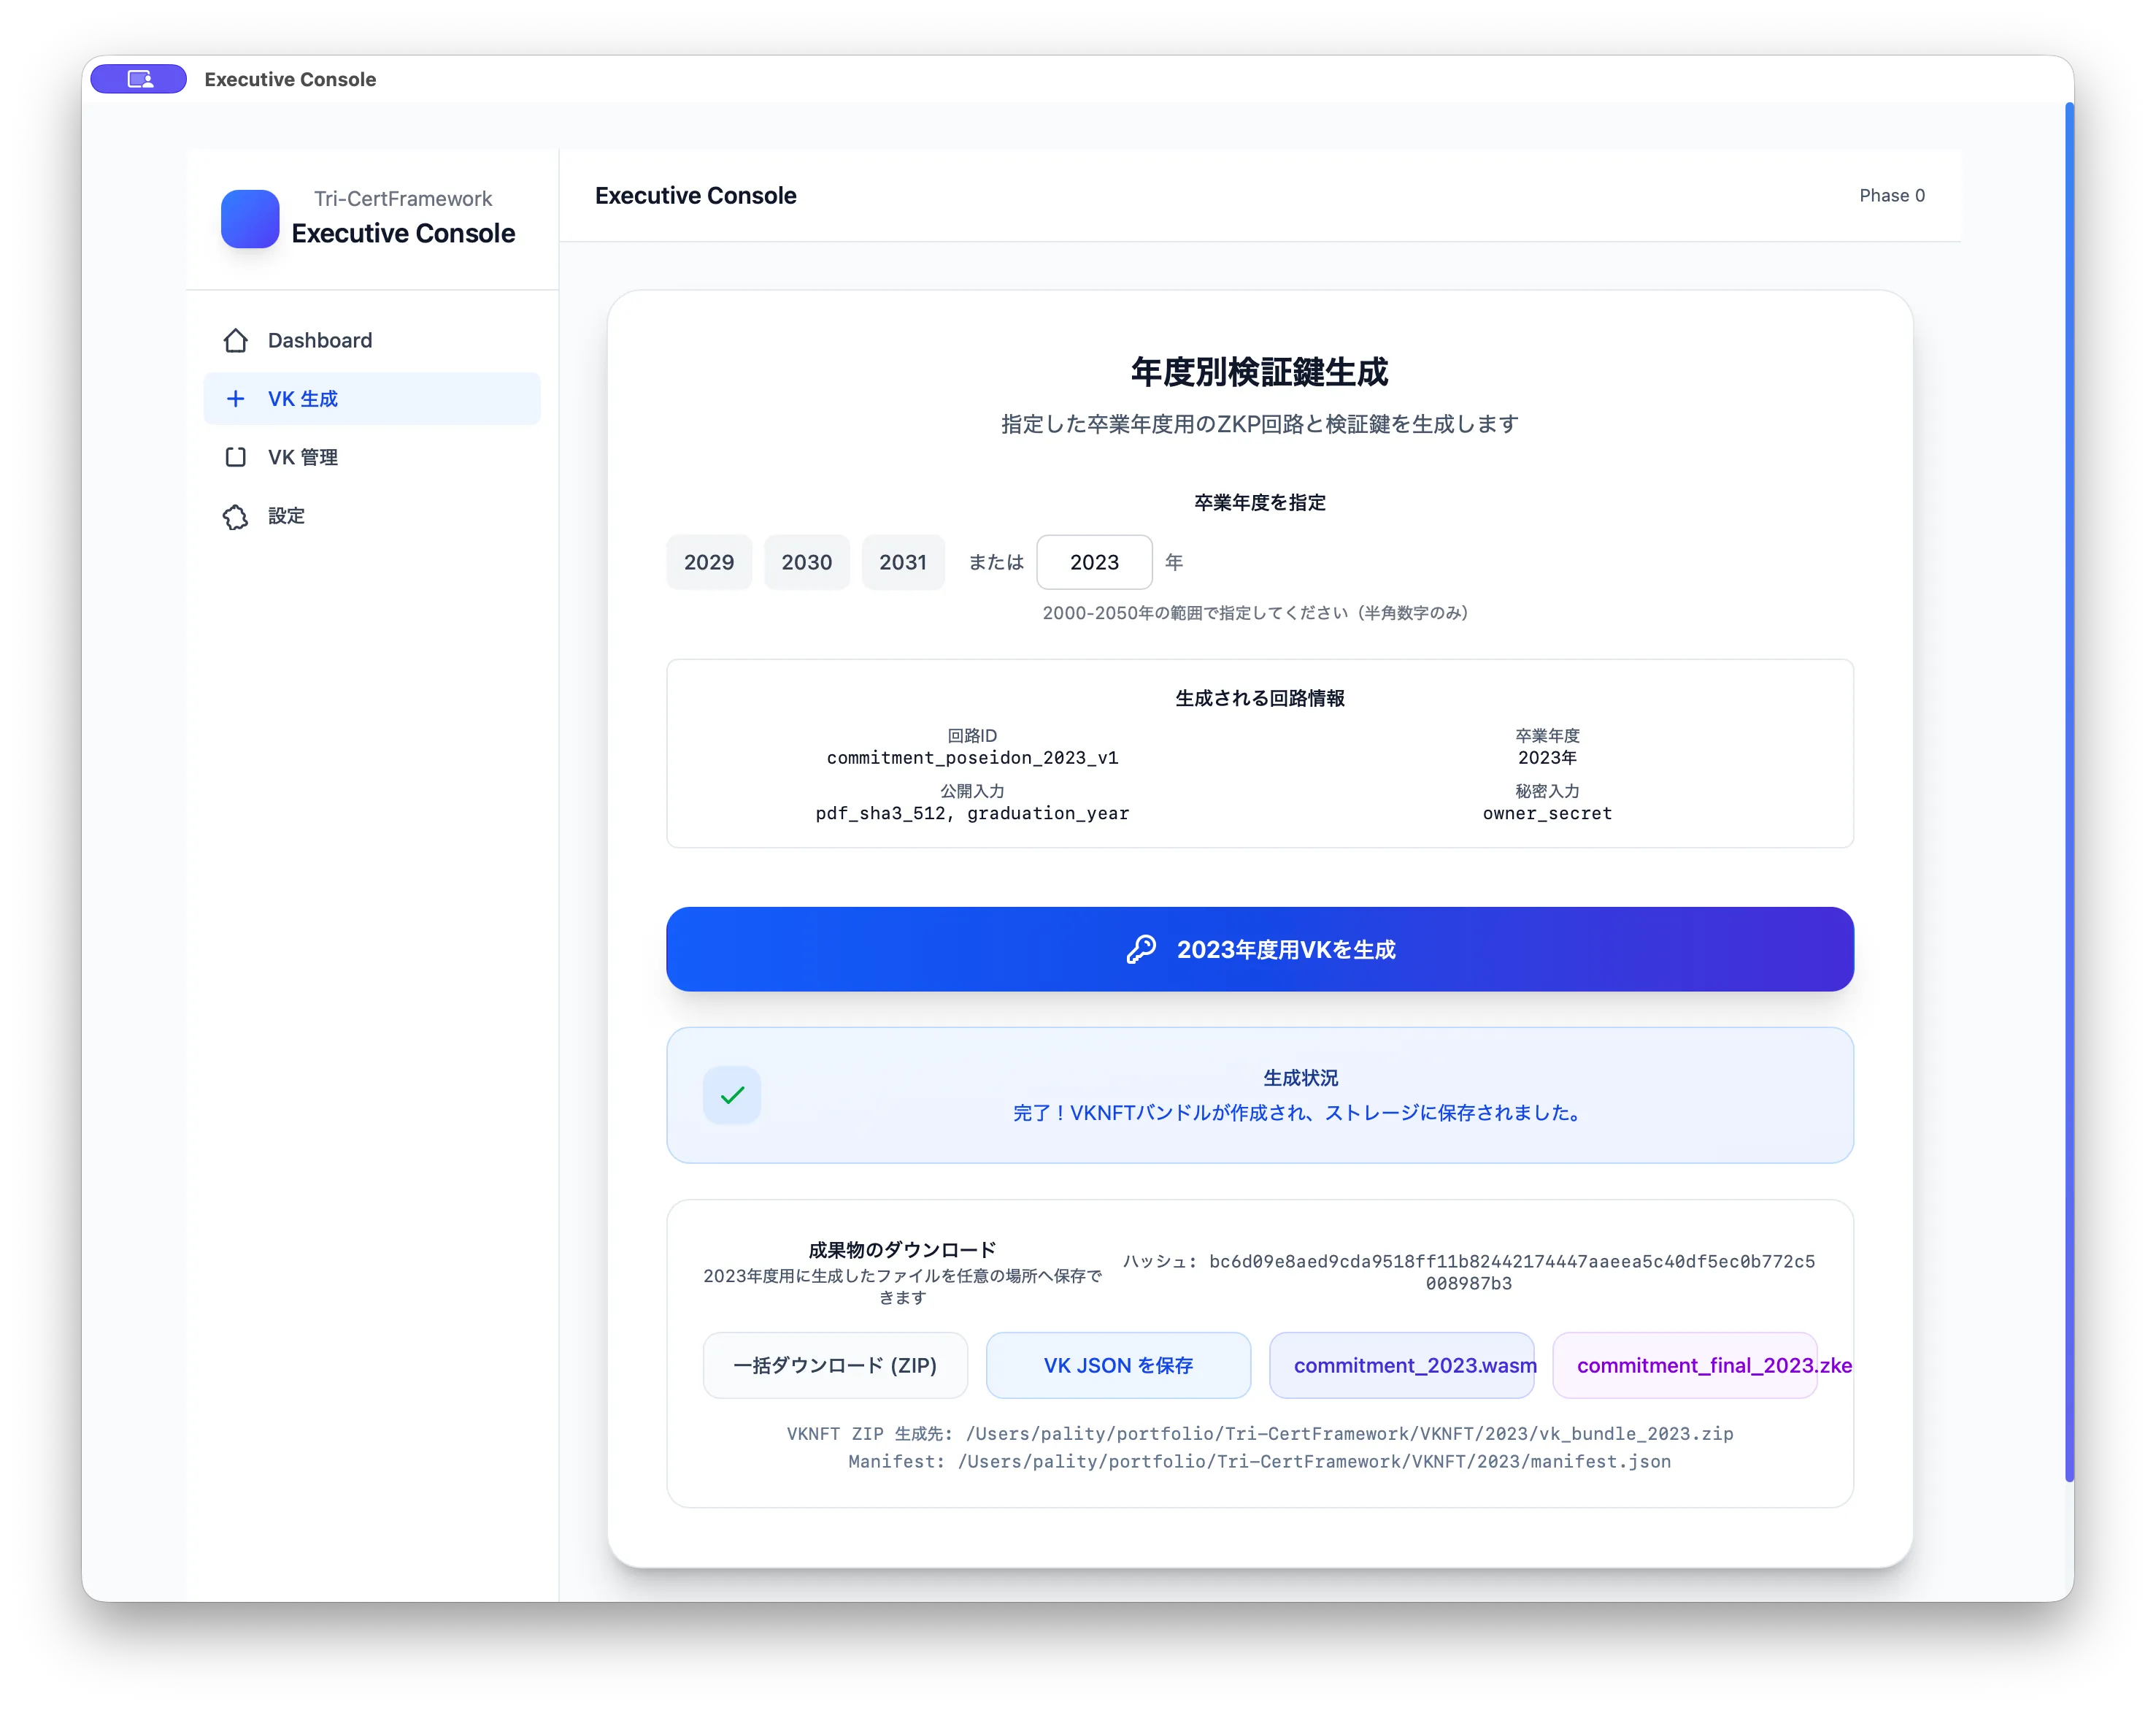The height and width of the screenshot is (1710, 2156).
Task: Click the purple titlebar window icon
Action: point(139,79)
